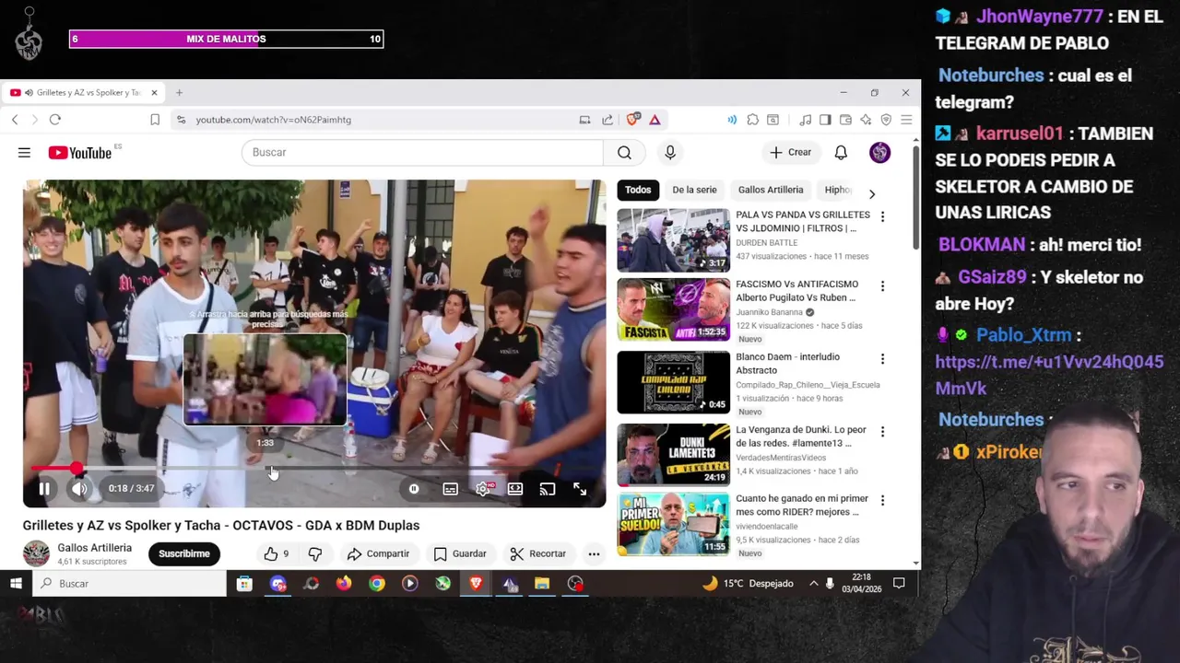Open La Venganza de Dunki video title
The width and height of the screenshot is (1180, 663).
pyautogui.click(x=801, y=436)
